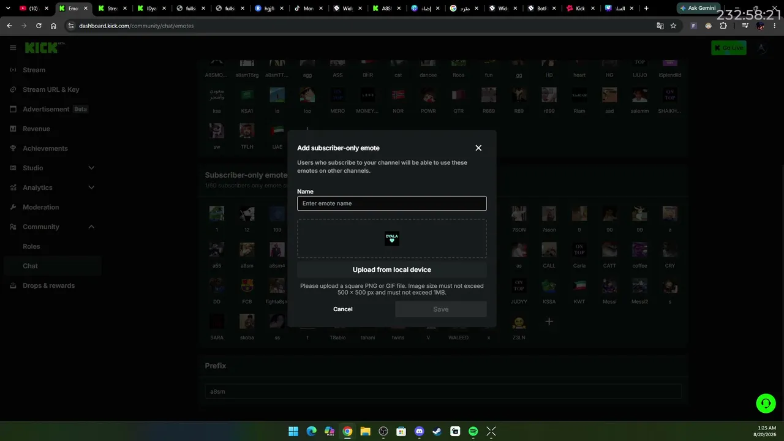
Task: Cancel the emote dialog
Action: 343,309
